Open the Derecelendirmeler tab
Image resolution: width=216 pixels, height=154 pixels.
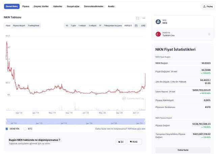click(93, 6)
